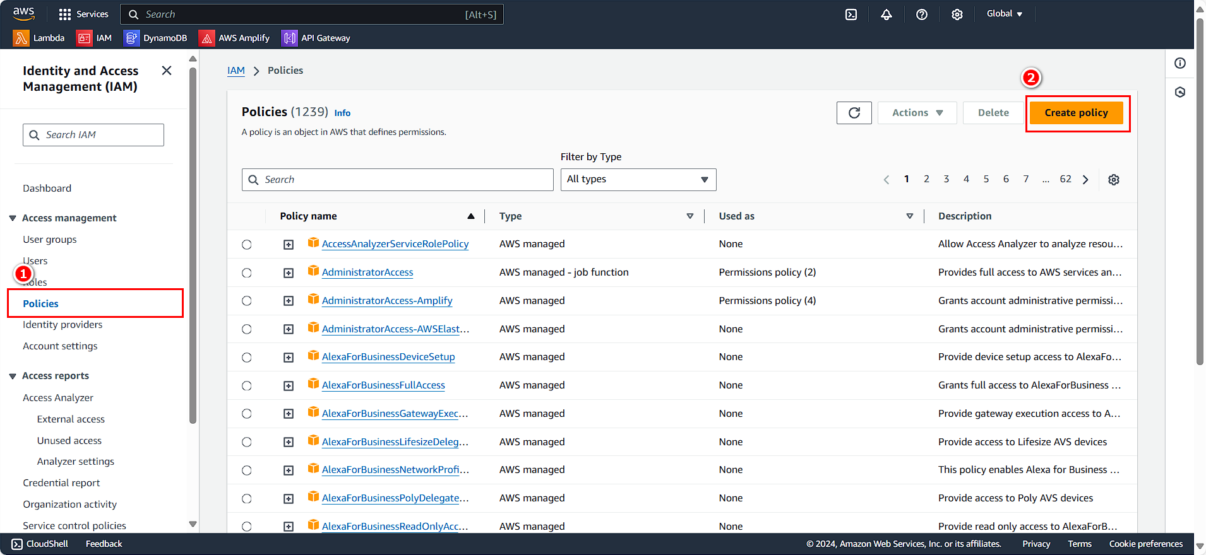Image resolution: width=1206 pixels, height=555 pixels.
Task: Select radio for AlexaForBusinessFullAccess
Action: (x=247, y=386)
